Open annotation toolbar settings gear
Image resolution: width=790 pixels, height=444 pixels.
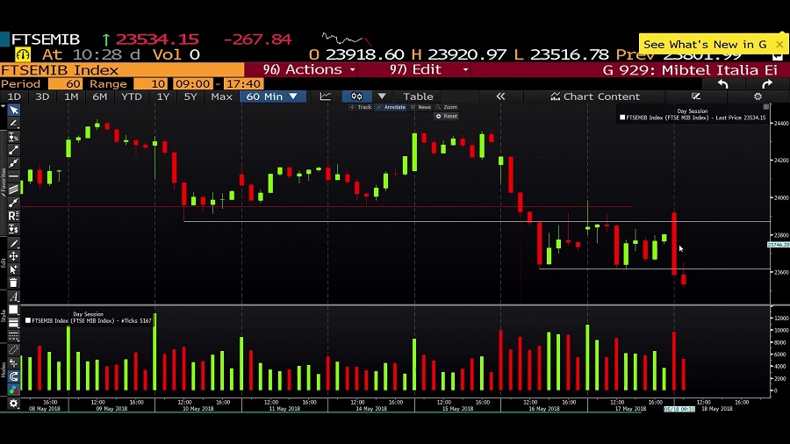pyautogui.click(x=13, y=404)
